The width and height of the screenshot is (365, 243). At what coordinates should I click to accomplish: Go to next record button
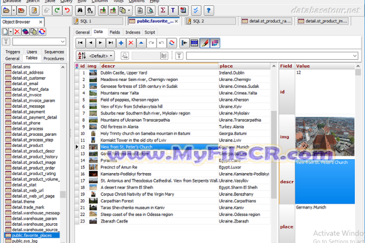pyautogui.click(x=100, y=43)
